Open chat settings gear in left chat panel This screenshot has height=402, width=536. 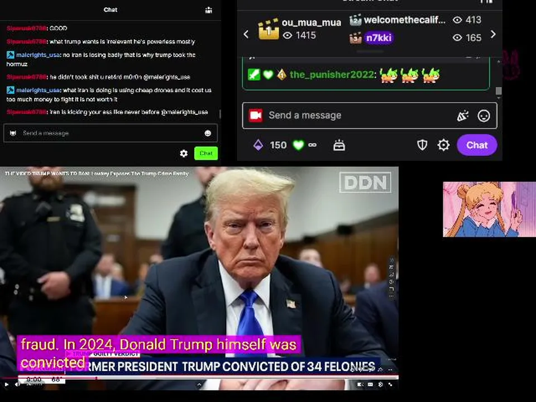(184, 154)
